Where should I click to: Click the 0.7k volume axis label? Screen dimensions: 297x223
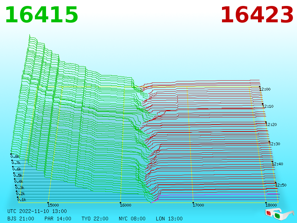pyautogui.click(x=16, y=163)
